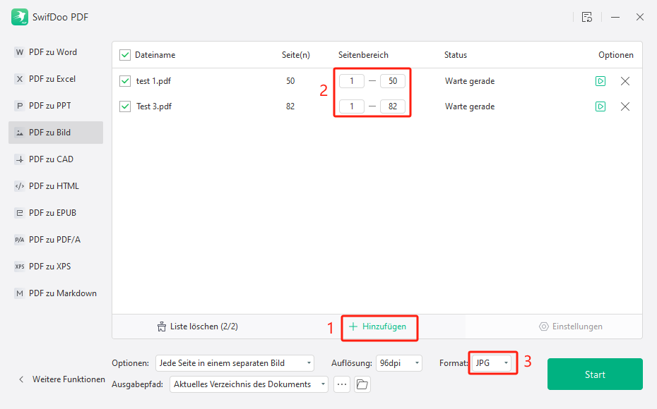
Task: Click the PDF zu PDF/A icon
Action: point(19,240)
